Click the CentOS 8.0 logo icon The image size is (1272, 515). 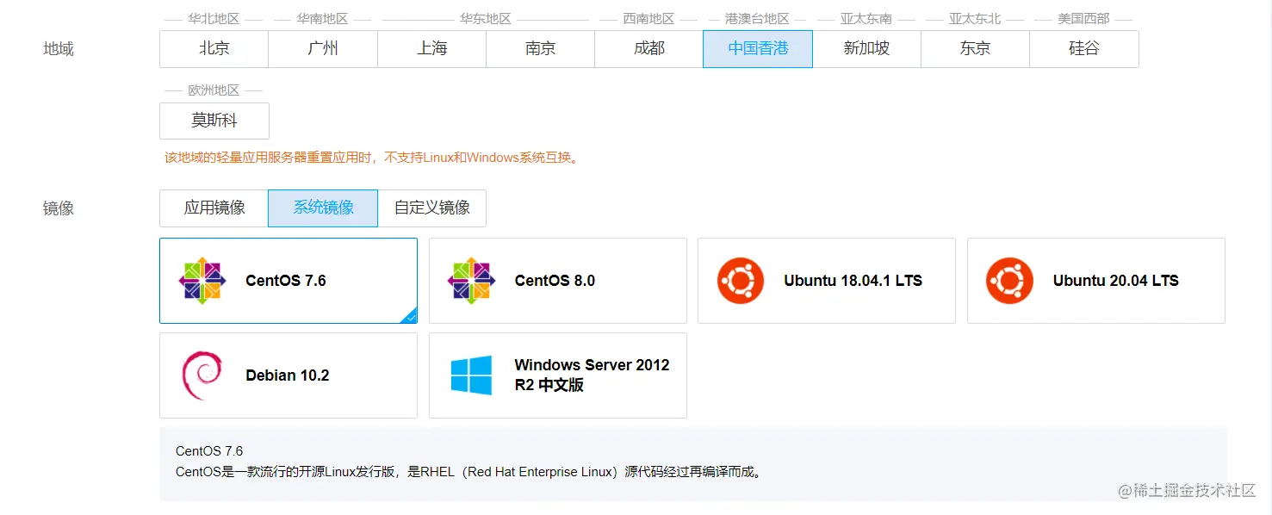(x=472, y=281)
